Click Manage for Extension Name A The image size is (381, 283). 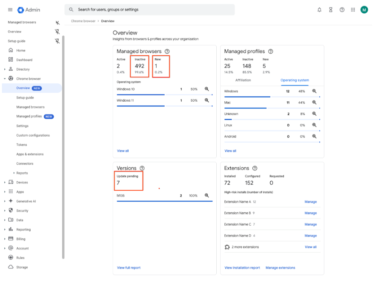(310, 202)
